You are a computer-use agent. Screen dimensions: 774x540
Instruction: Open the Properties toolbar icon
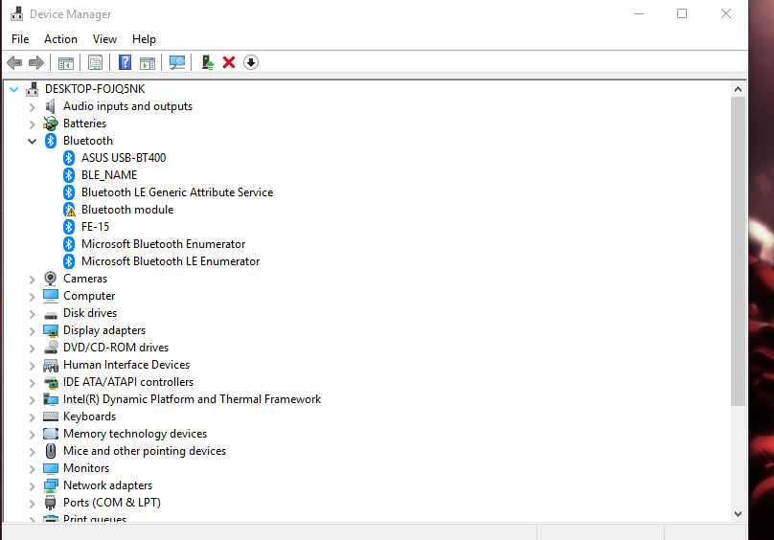point(95,62)
